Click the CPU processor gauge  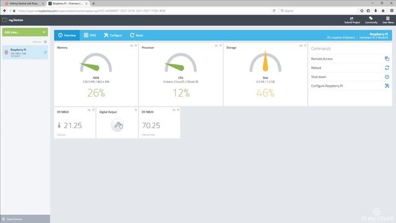(x=181, y=63)
